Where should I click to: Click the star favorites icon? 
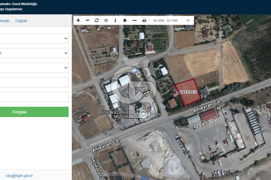point(125,20)
